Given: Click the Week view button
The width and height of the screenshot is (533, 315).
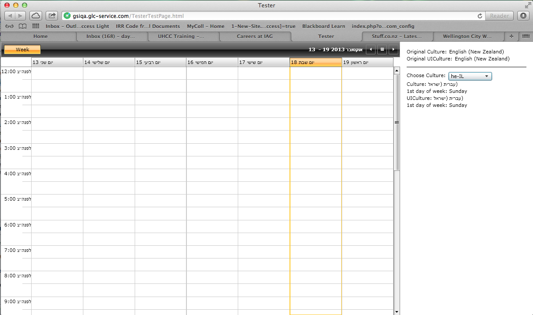Looking at the screenshot, I should pos(22,50).
